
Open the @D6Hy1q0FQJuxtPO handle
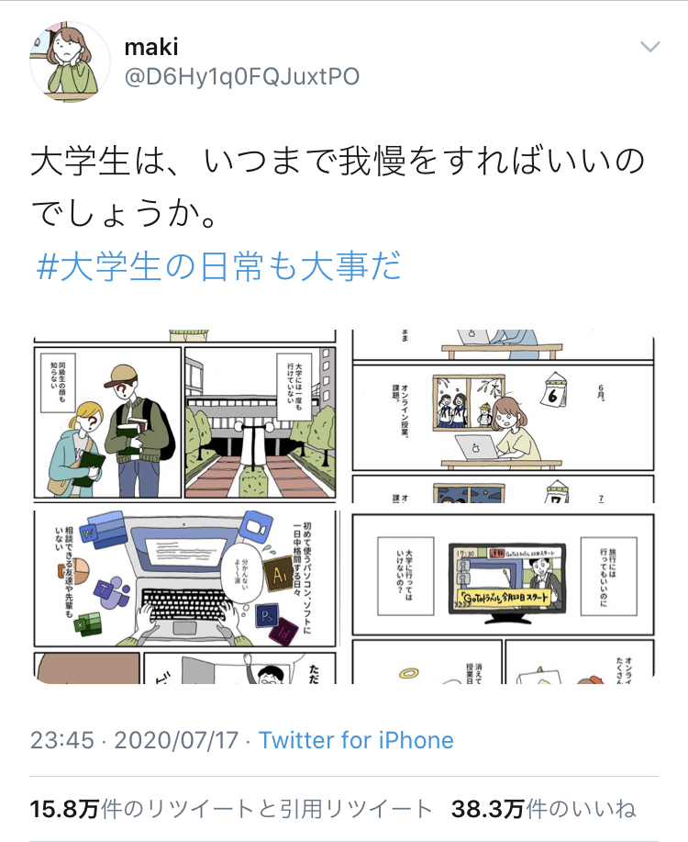point(242,77)
